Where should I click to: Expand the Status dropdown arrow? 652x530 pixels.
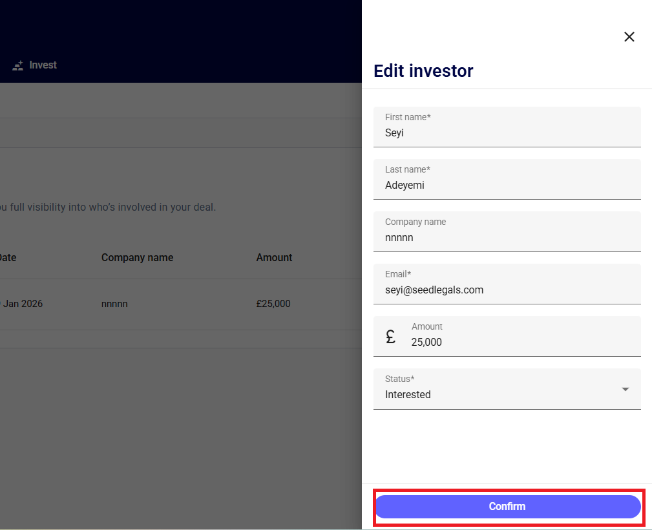click(x=625, y=389)
